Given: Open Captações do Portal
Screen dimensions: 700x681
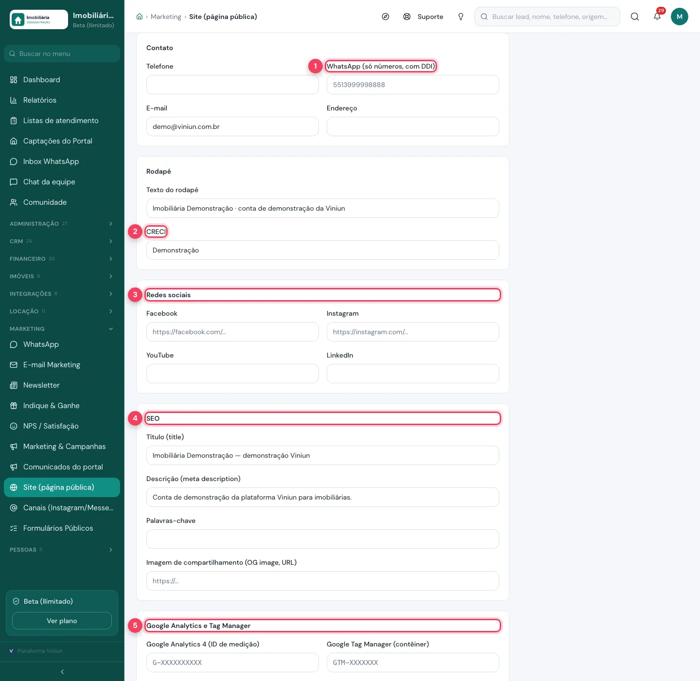Looking at the screenshot, I should [62, 141].
